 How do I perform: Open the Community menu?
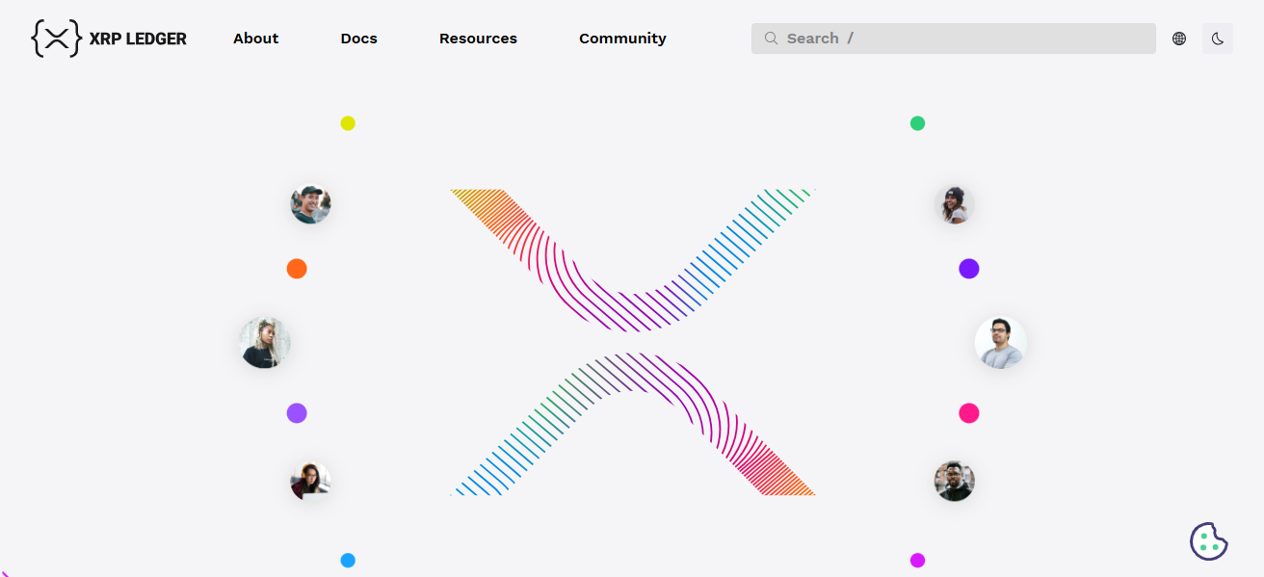pyautogui.click(x=622, y=39)
